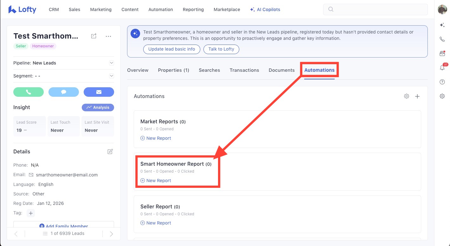Open Automations gear settings icon

coord(407,96)
